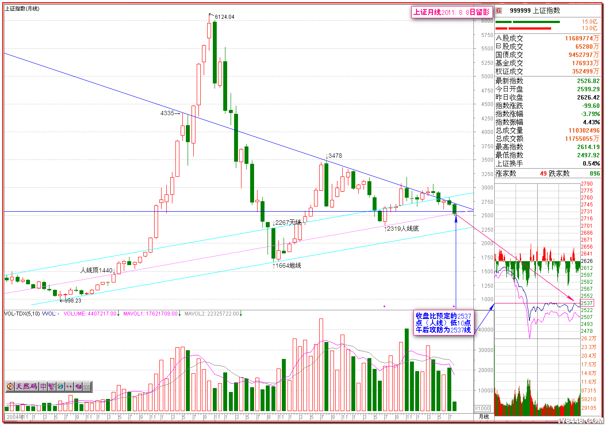Viewport: 605px width, 425px height.
Task: Click the MAVOL1: 17621708.00 value
Action: [x=151, y=313]
